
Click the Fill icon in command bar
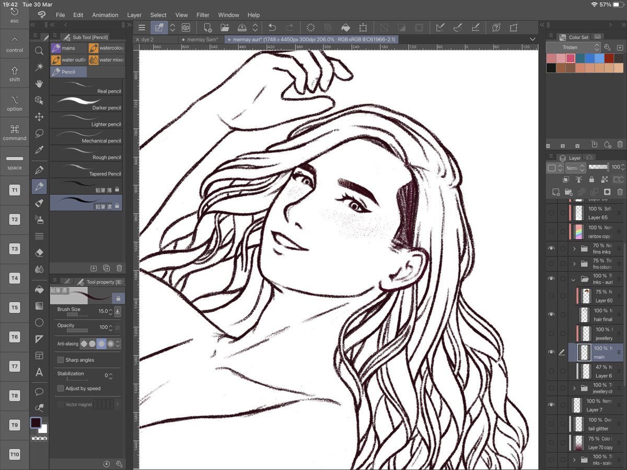pos(345,28)
